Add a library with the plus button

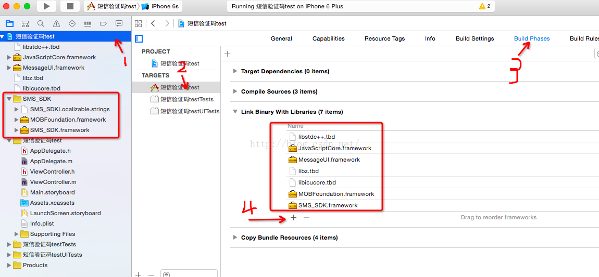[293, 217]
